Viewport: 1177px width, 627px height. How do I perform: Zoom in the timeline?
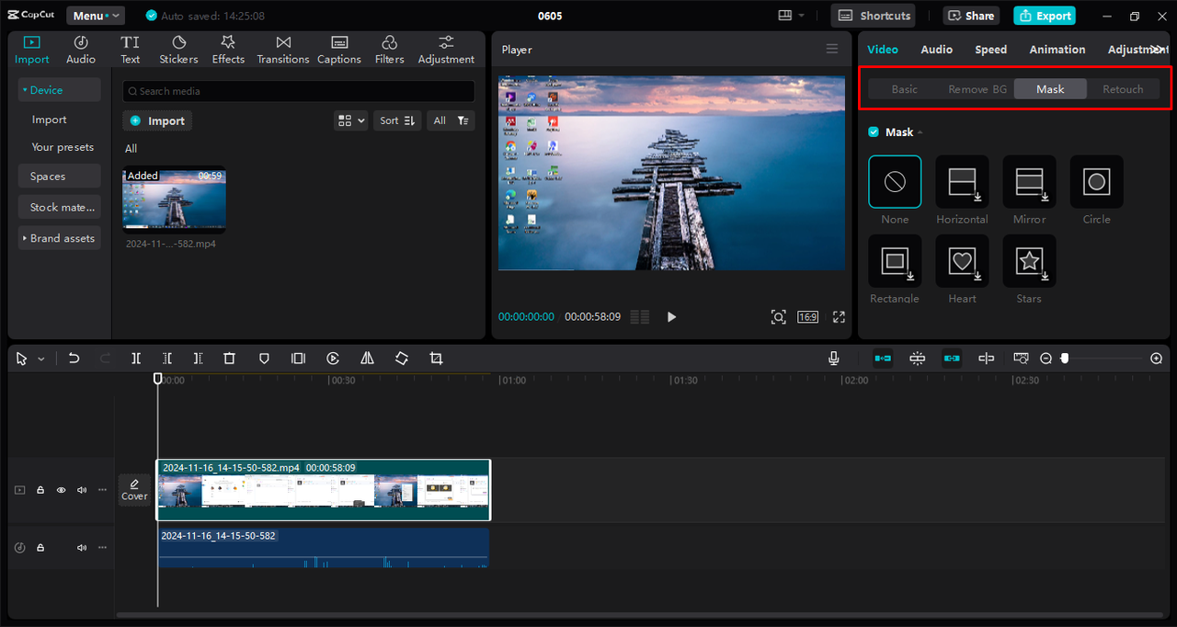[x=1157, y=359]
